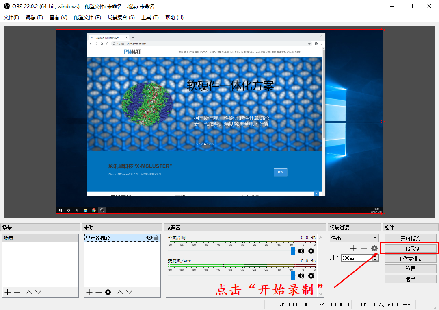Image resolution: width=439 pixels, height=310 pixels.
Task: Open the 工具 (T) menu
Action: pos(150,17)
